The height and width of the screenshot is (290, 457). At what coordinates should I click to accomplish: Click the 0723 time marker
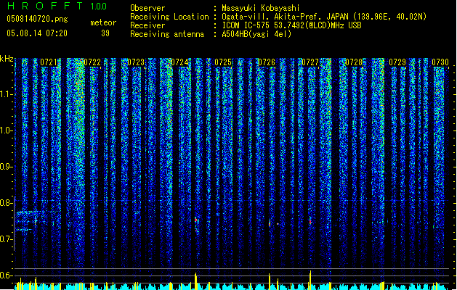(x=136, y=62)
